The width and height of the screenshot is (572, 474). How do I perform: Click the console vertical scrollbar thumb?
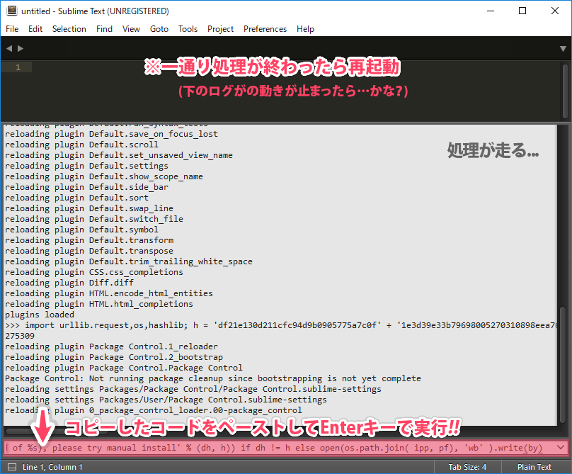563,365
